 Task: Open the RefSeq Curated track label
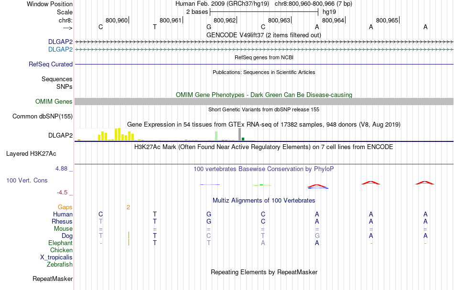[50, 64]
